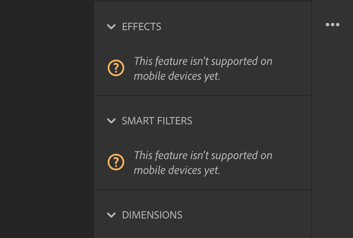The width and height of the screenshot is (353, 238).
Task: Click the dark canvas area left of panel
Action: pos(47,119)
